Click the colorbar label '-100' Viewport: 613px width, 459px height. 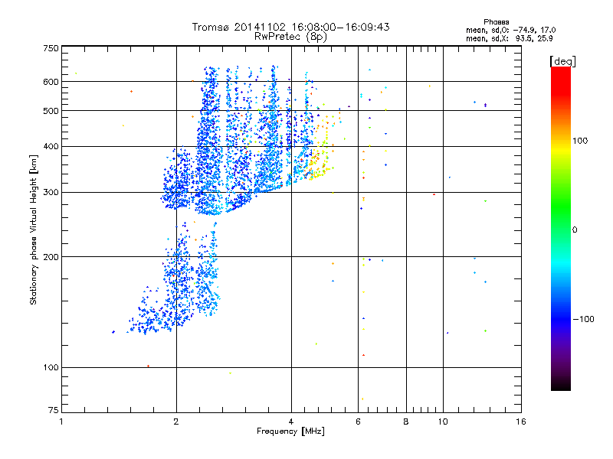point(583,319)
